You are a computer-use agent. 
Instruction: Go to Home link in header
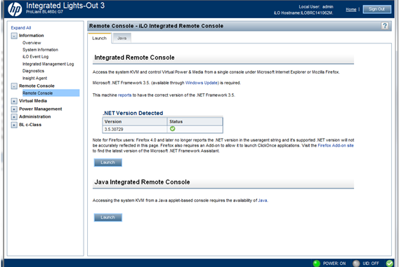pyautogui.click(x=351, y=9)
